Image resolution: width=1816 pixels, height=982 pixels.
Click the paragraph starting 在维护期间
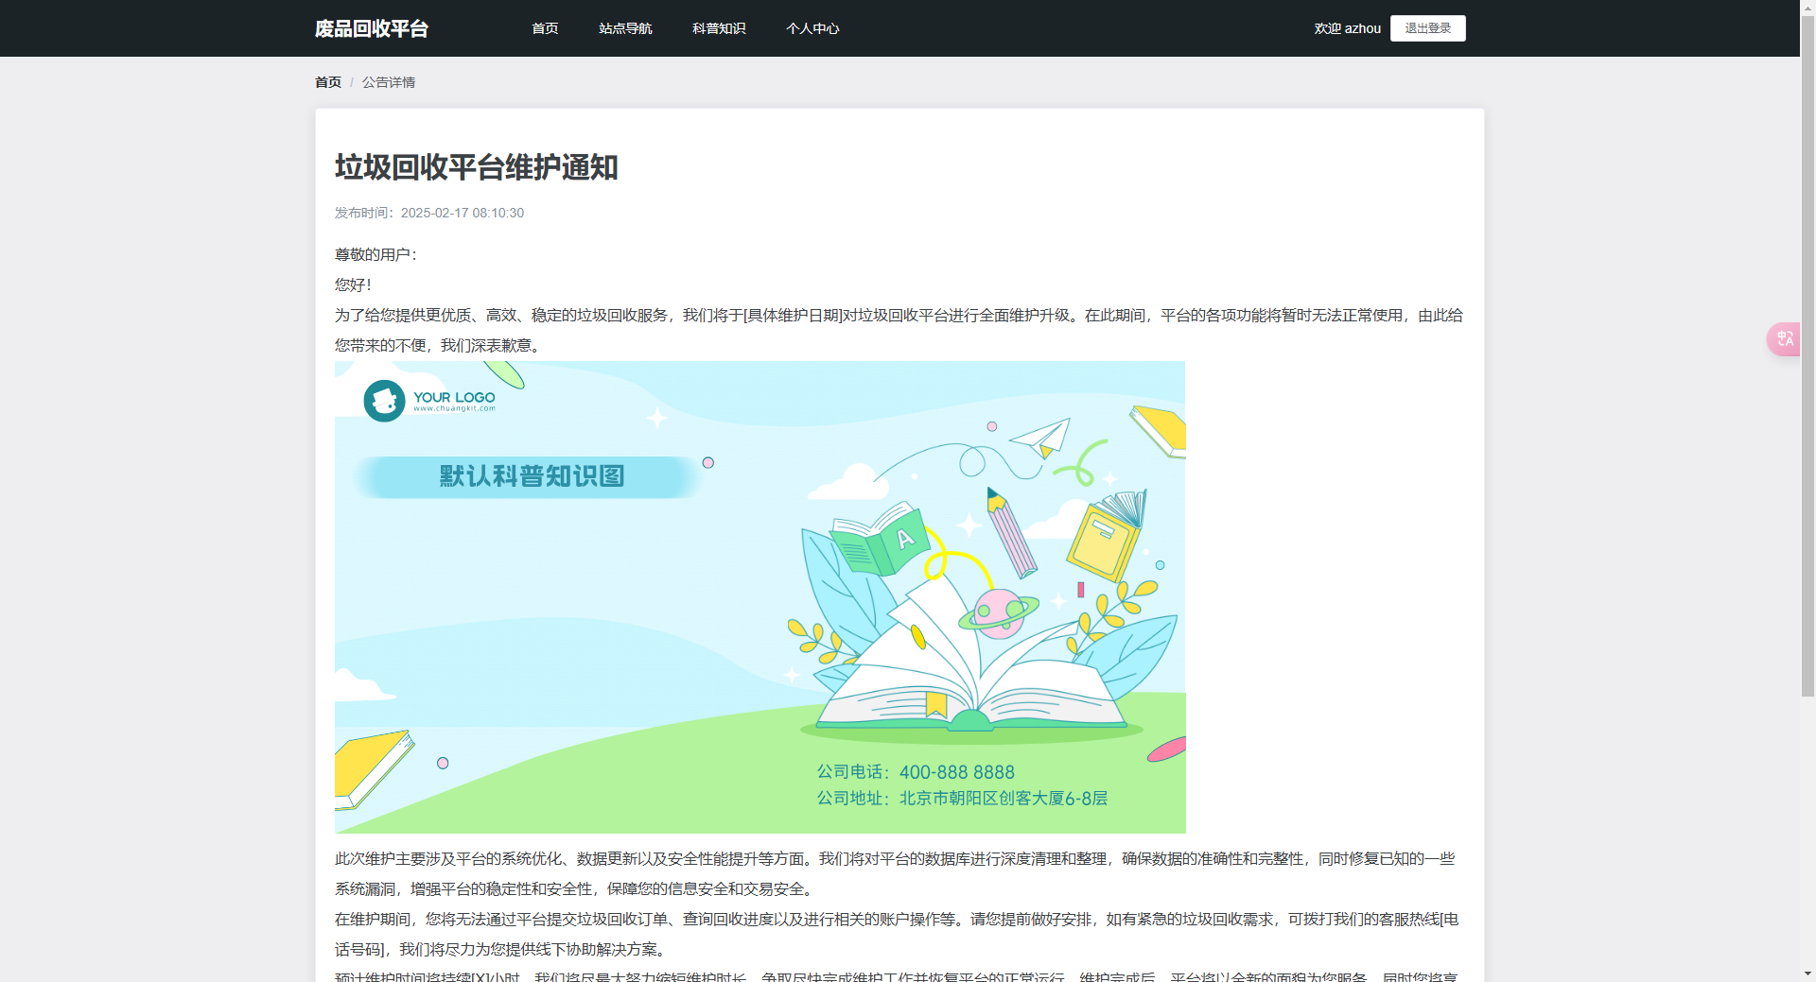[x=897, y=934]
